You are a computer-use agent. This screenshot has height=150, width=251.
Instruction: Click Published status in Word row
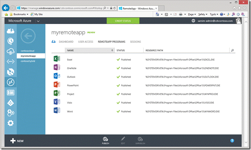point(126,112)
